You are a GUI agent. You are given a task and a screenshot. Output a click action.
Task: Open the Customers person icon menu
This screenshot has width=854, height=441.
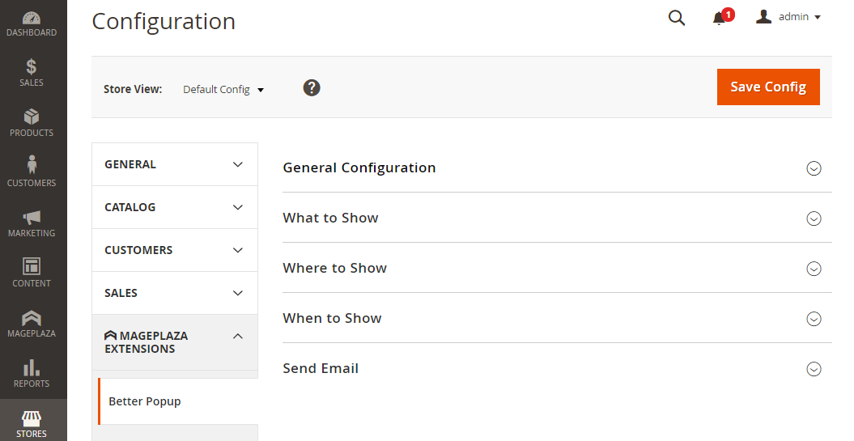coord(32,166)
